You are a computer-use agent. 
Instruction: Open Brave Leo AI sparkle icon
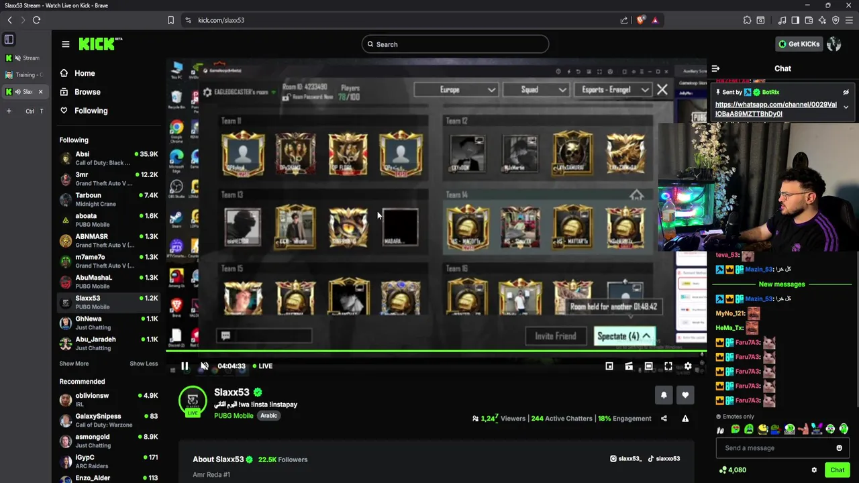(822, 20)
